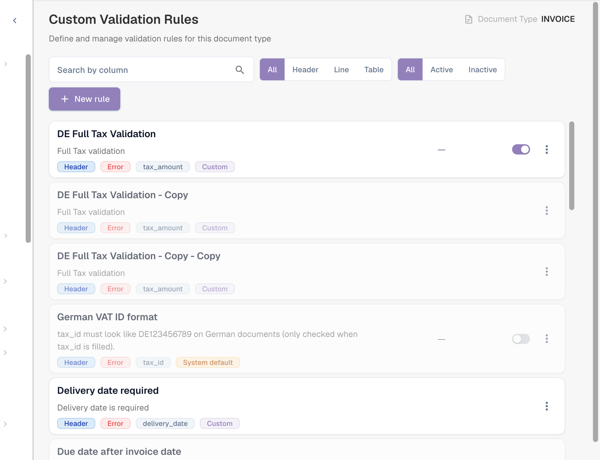Select the All status filter
The height and width of the screenshot is (460, 600).
410,69
